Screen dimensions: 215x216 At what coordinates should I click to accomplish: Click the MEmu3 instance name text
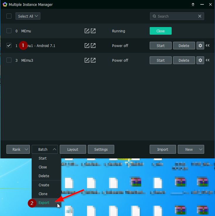point(27,60)
